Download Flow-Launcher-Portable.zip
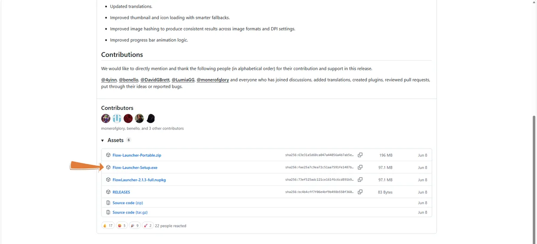This screenshot has height=244, width=537. click(137, 155)
